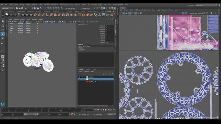This screenshot has width=221, height=124.
Task: Click the orange pencil shelf icon
Action: (x=43, y=15)
